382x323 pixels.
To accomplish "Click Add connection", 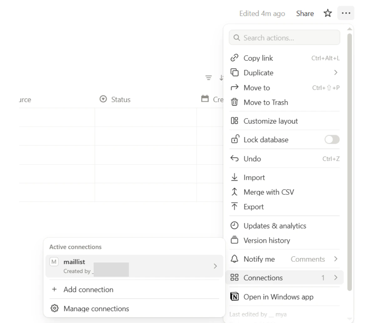I will 134,290.
